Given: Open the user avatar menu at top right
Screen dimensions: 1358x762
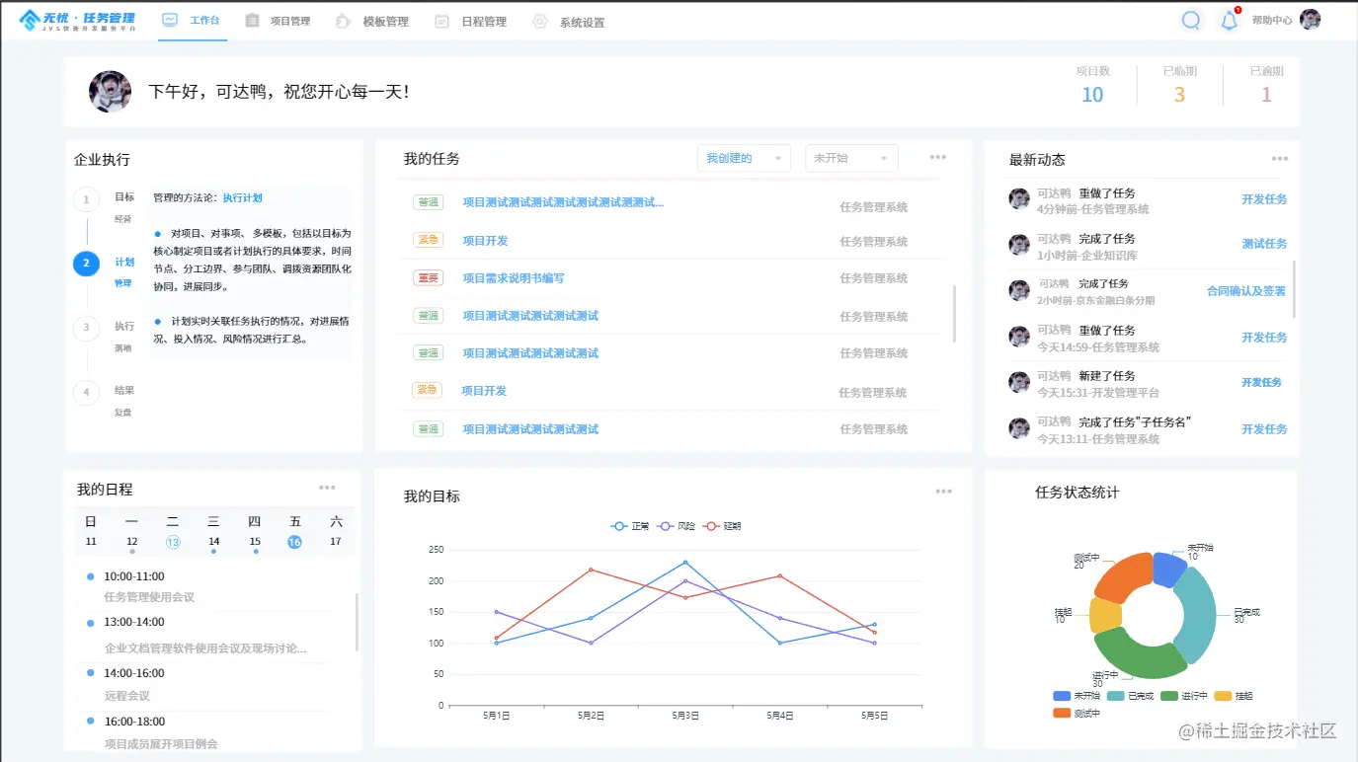Looking at the screenshot, I should coord(1310,20).
